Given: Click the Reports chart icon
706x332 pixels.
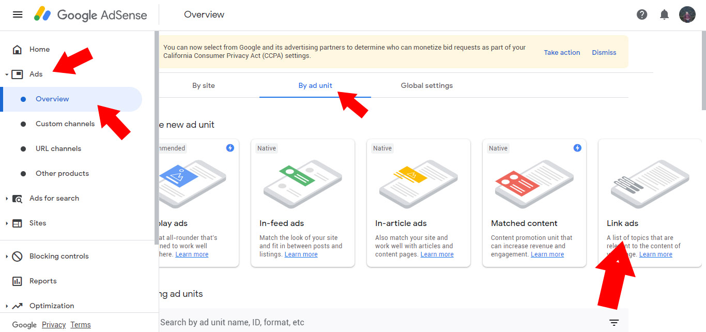Looking at the screenshot, I should tap(17, 281).
